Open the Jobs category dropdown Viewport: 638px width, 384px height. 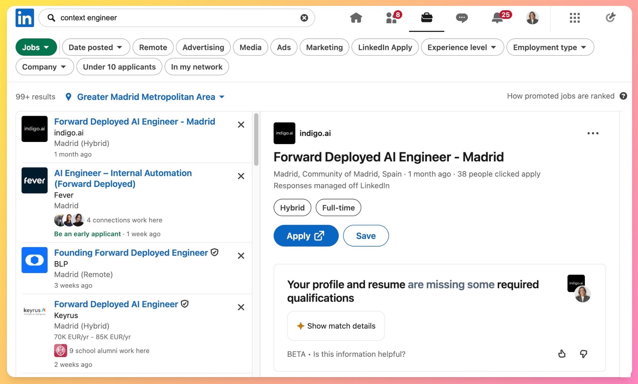click(x=36, y=47)
